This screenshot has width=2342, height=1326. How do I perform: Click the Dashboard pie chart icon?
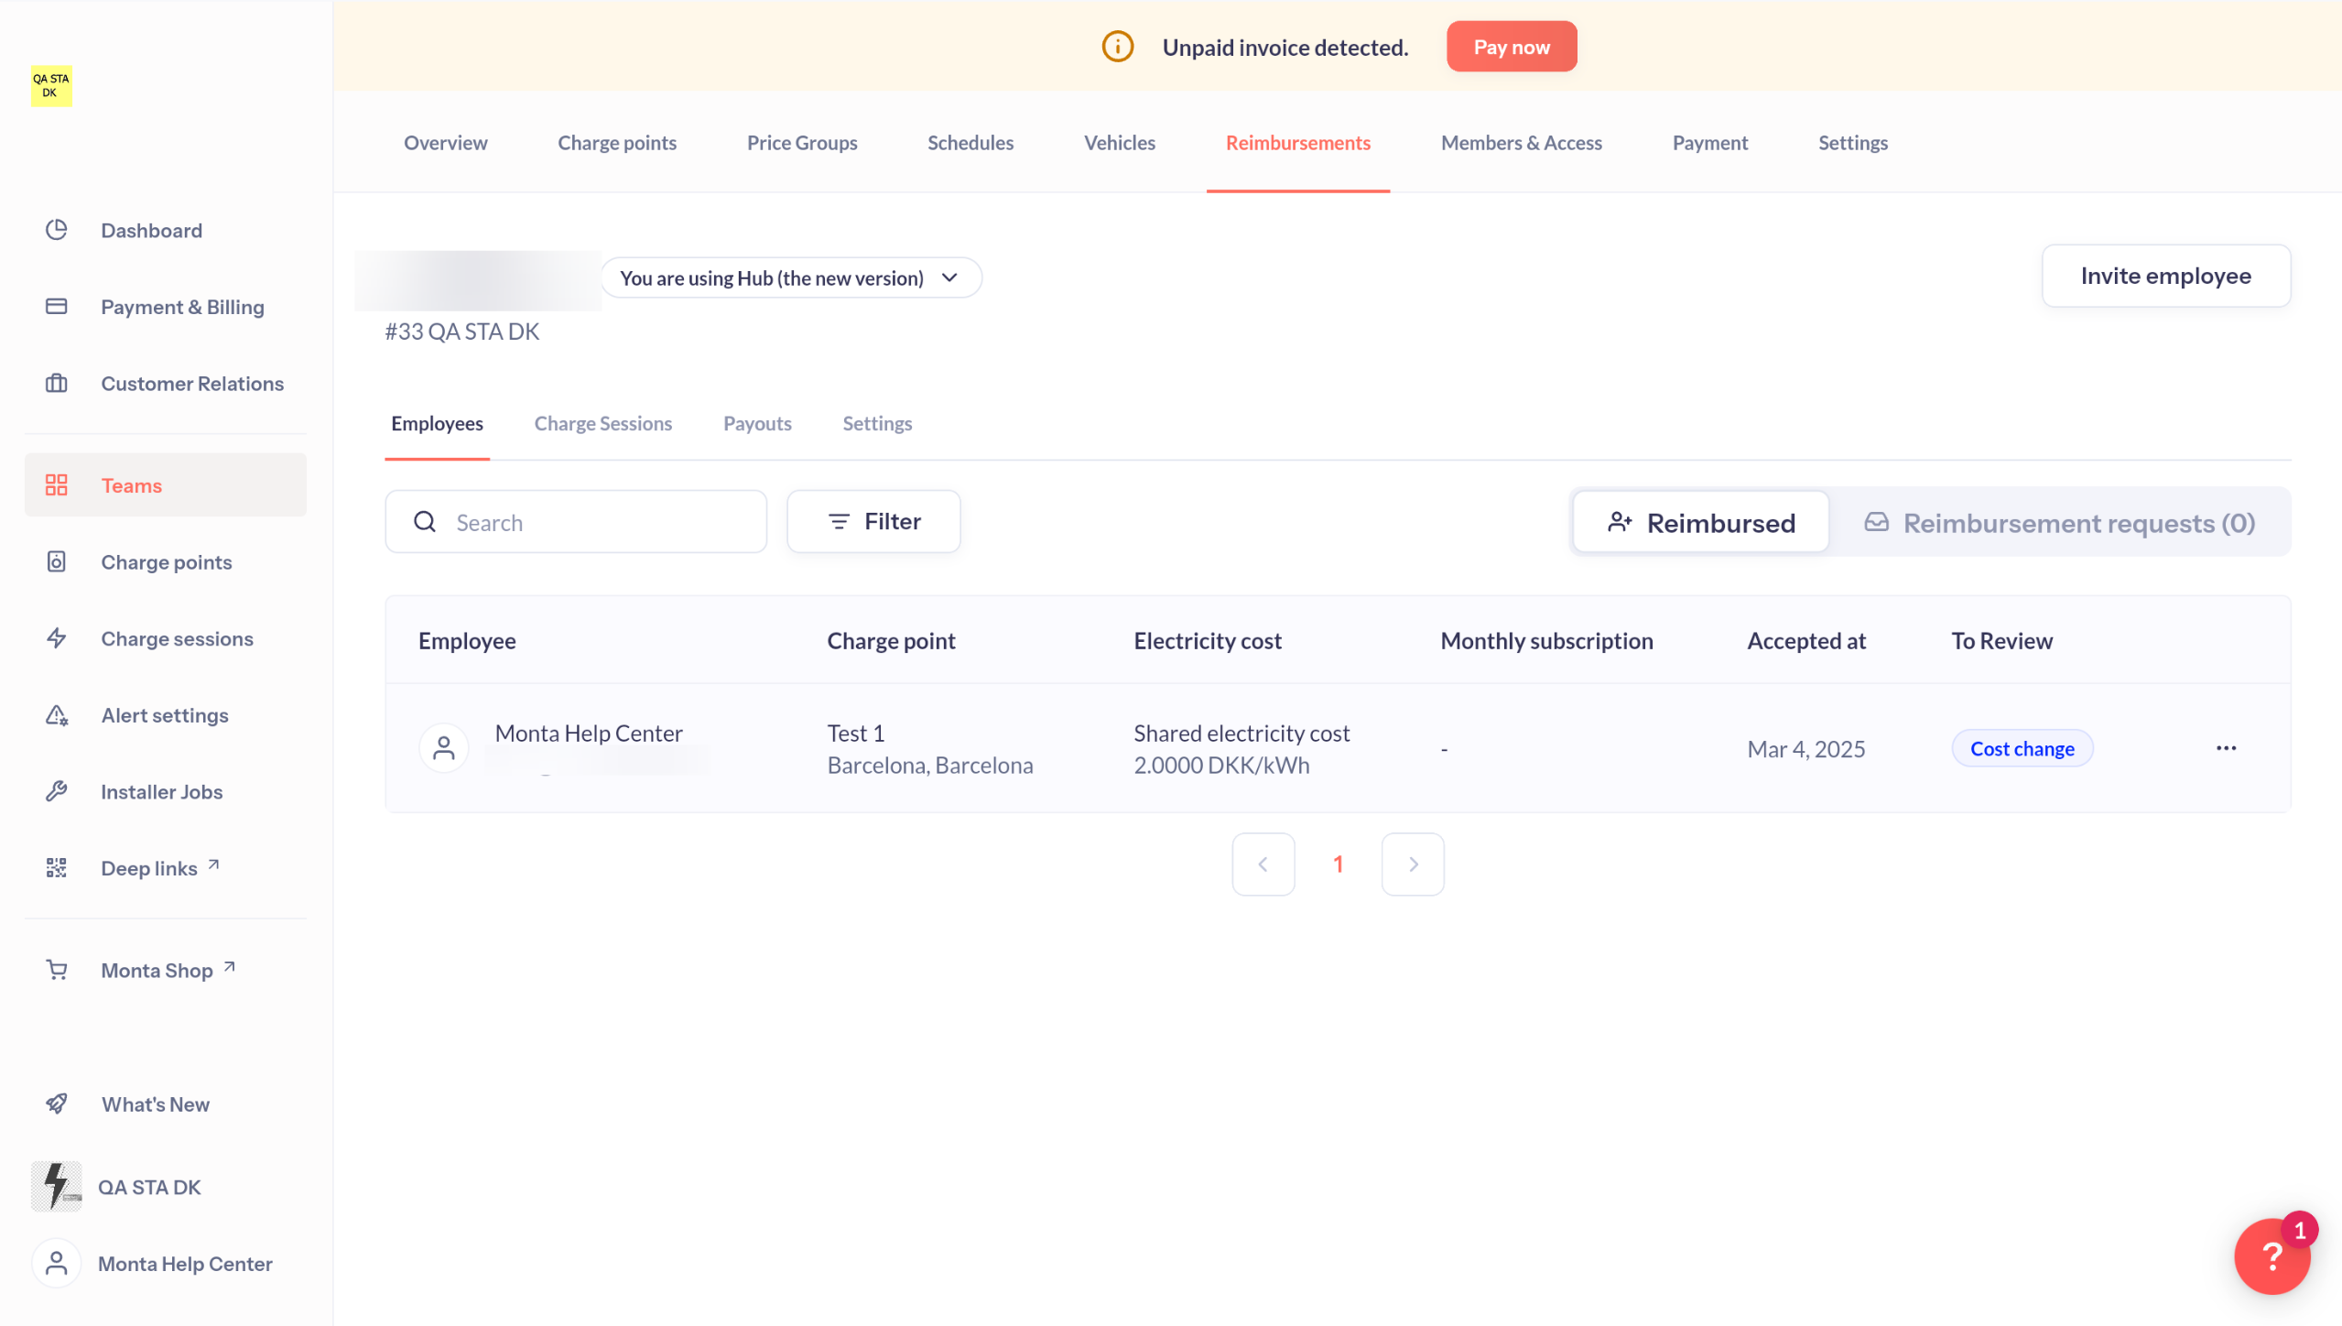click(57, 230)
